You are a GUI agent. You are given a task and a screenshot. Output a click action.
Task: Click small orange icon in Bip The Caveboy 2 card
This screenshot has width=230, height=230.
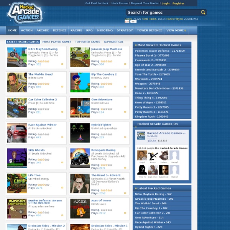click(x=125, y=87)
